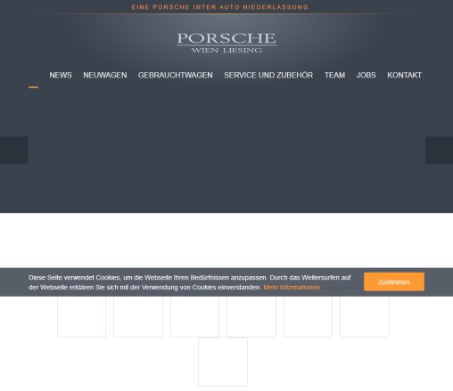Accept cookies with the Zustimmen button

click(x=394, y=281)
